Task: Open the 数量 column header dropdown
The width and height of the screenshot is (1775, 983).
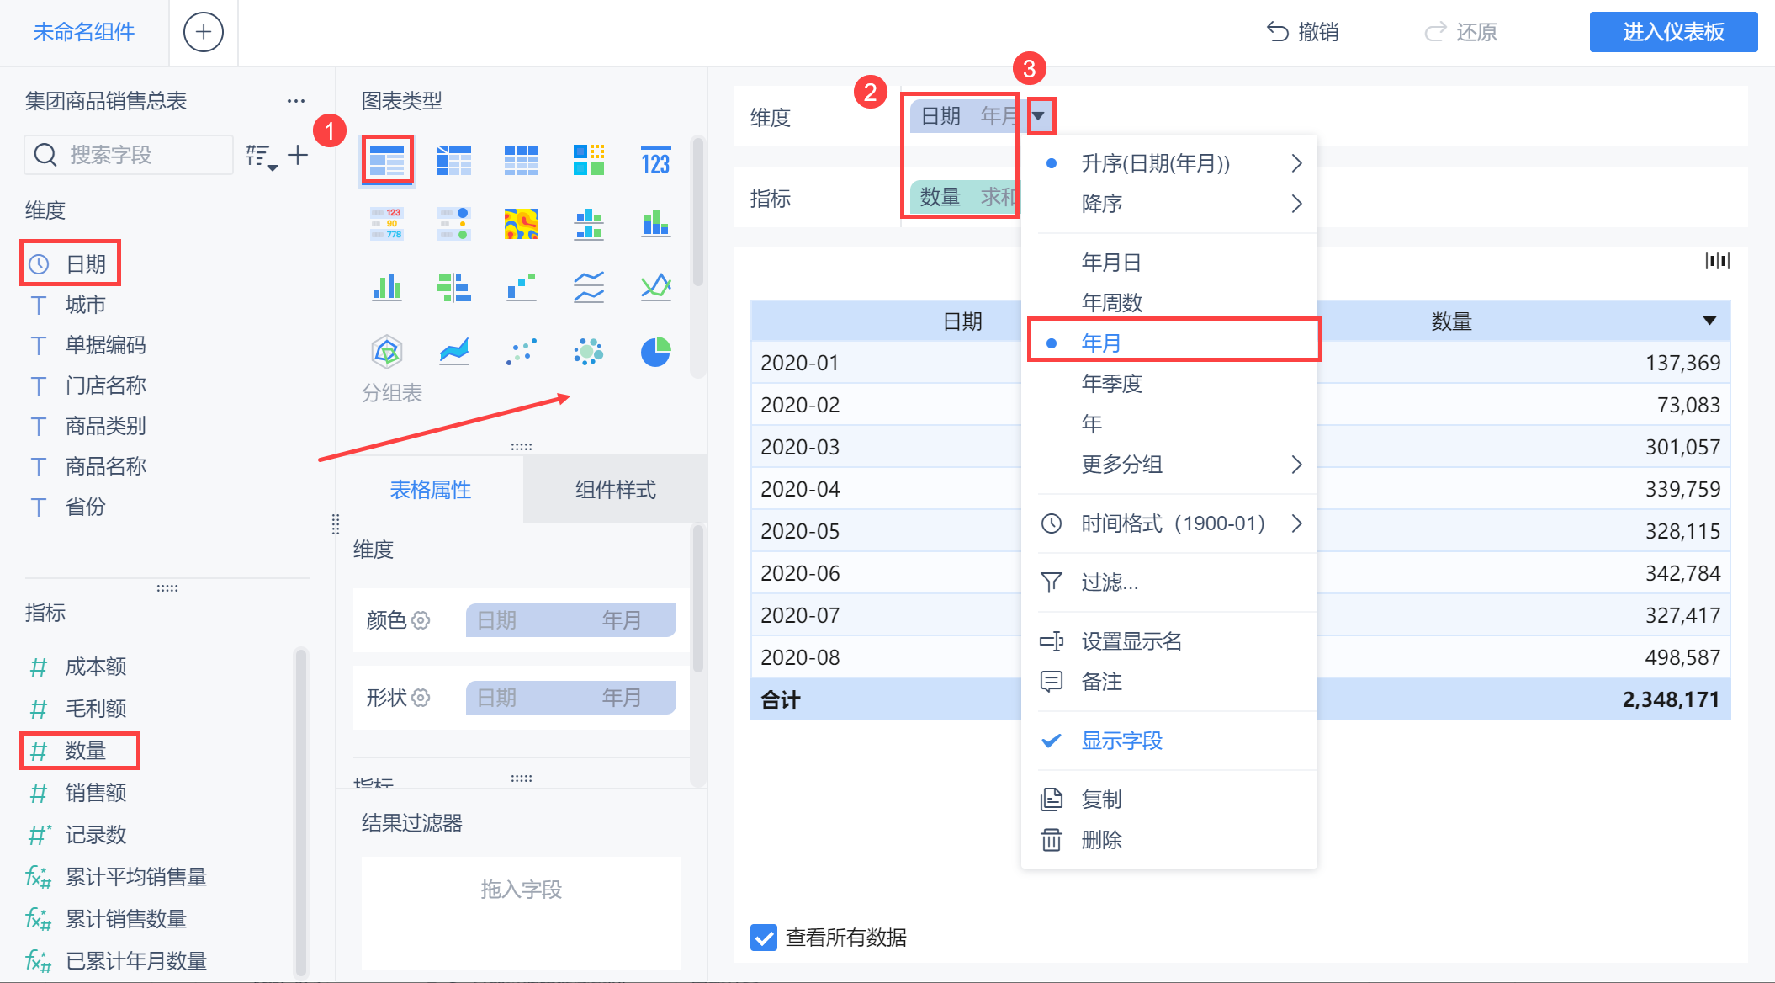Action: 1709,321
